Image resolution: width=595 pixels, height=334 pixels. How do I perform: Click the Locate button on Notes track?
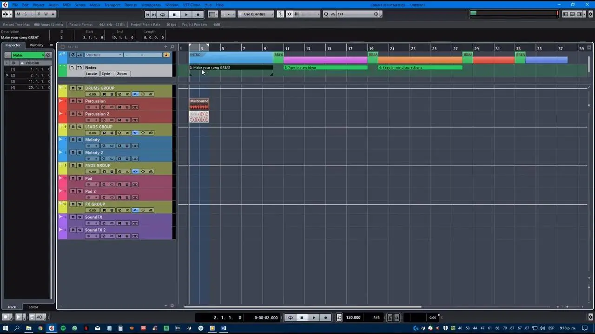pos(92,74)
